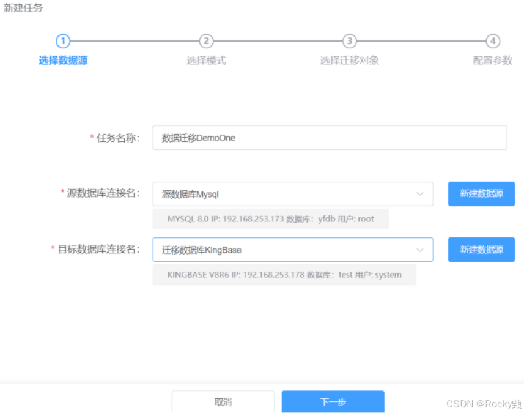Open the 源数据库连接名 dropdown
524x413 pixels.
[293, 194]
